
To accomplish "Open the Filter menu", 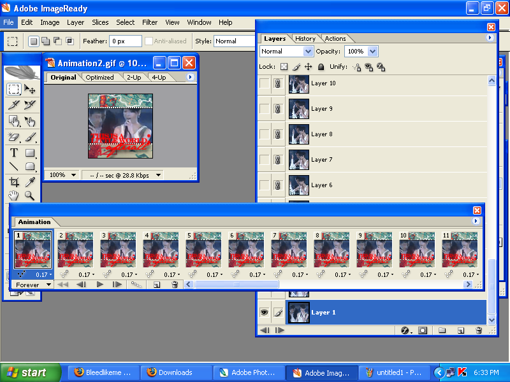I will [150, 22].
